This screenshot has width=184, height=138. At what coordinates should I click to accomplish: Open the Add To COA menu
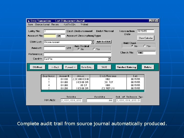pyautogui.click(x=70, y=25)
